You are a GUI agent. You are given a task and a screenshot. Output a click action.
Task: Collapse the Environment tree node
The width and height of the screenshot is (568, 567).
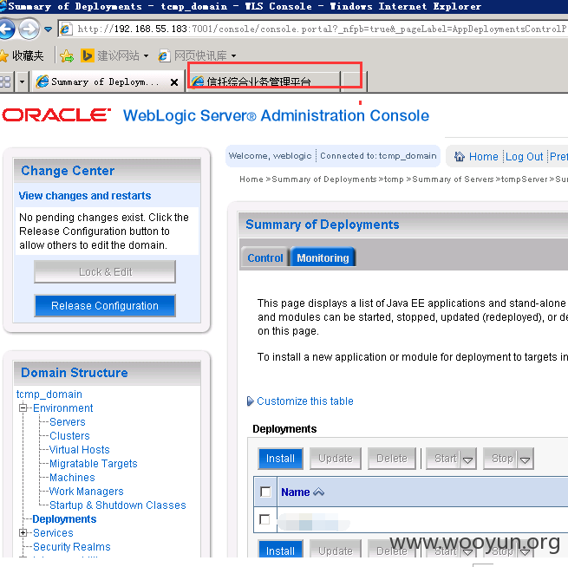(x=23, y=408)
